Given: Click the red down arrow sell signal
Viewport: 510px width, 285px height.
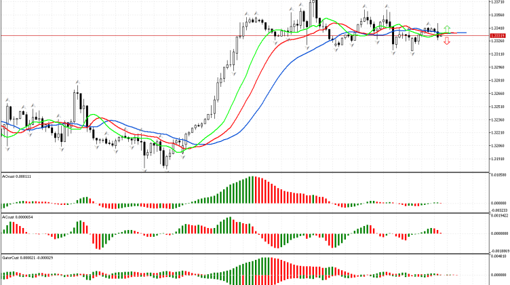Looking at the screenshot, I should (446, 41).
